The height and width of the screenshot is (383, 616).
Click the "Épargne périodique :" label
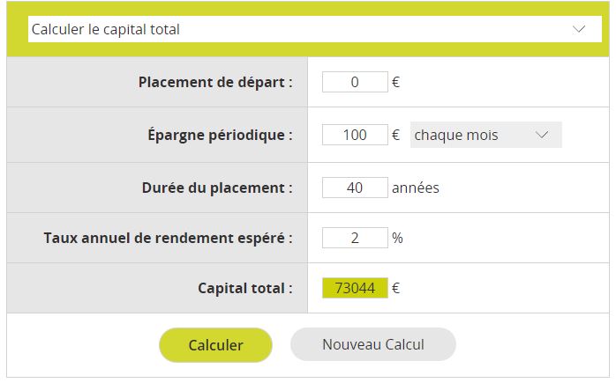point(220,136)
